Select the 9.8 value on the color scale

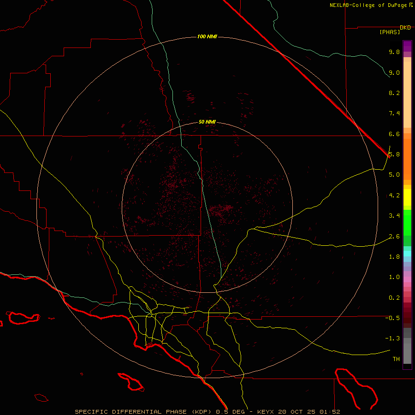(394, 52)
